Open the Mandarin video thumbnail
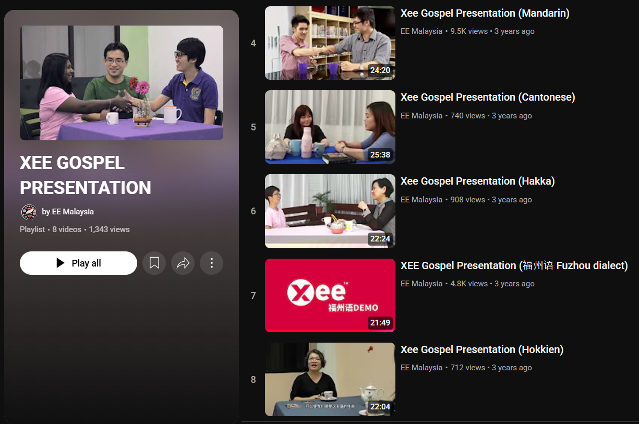The image size is (639, 424). 330,43
